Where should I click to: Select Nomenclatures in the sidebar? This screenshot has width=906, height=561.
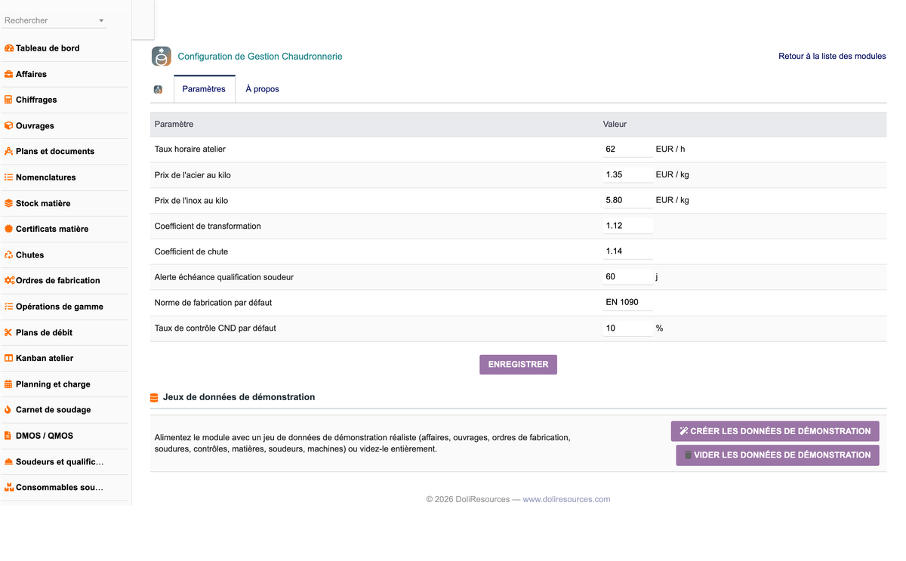click(46, 177)
